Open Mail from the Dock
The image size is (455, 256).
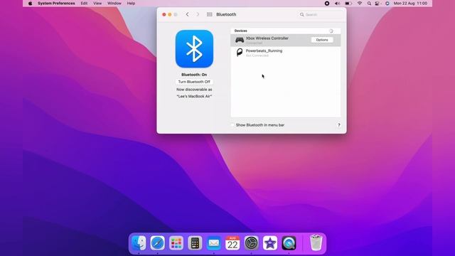point(214,243)
